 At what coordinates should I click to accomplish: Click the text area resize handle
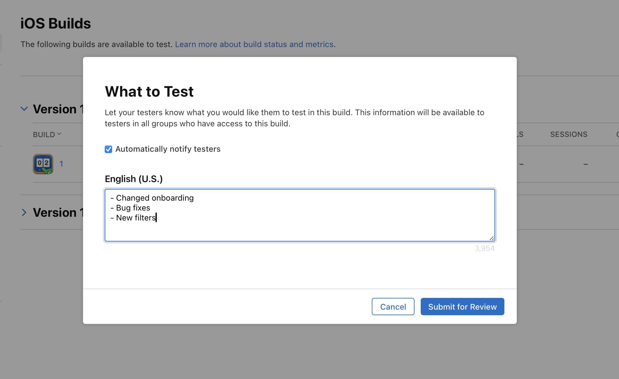(491, 238)
